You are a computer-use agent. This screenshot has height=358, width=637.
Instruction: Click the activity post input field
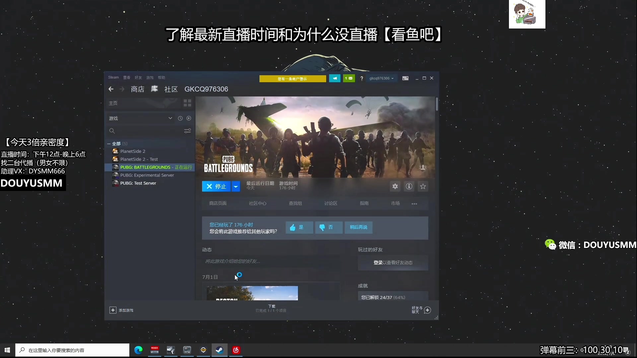(271, 262)
